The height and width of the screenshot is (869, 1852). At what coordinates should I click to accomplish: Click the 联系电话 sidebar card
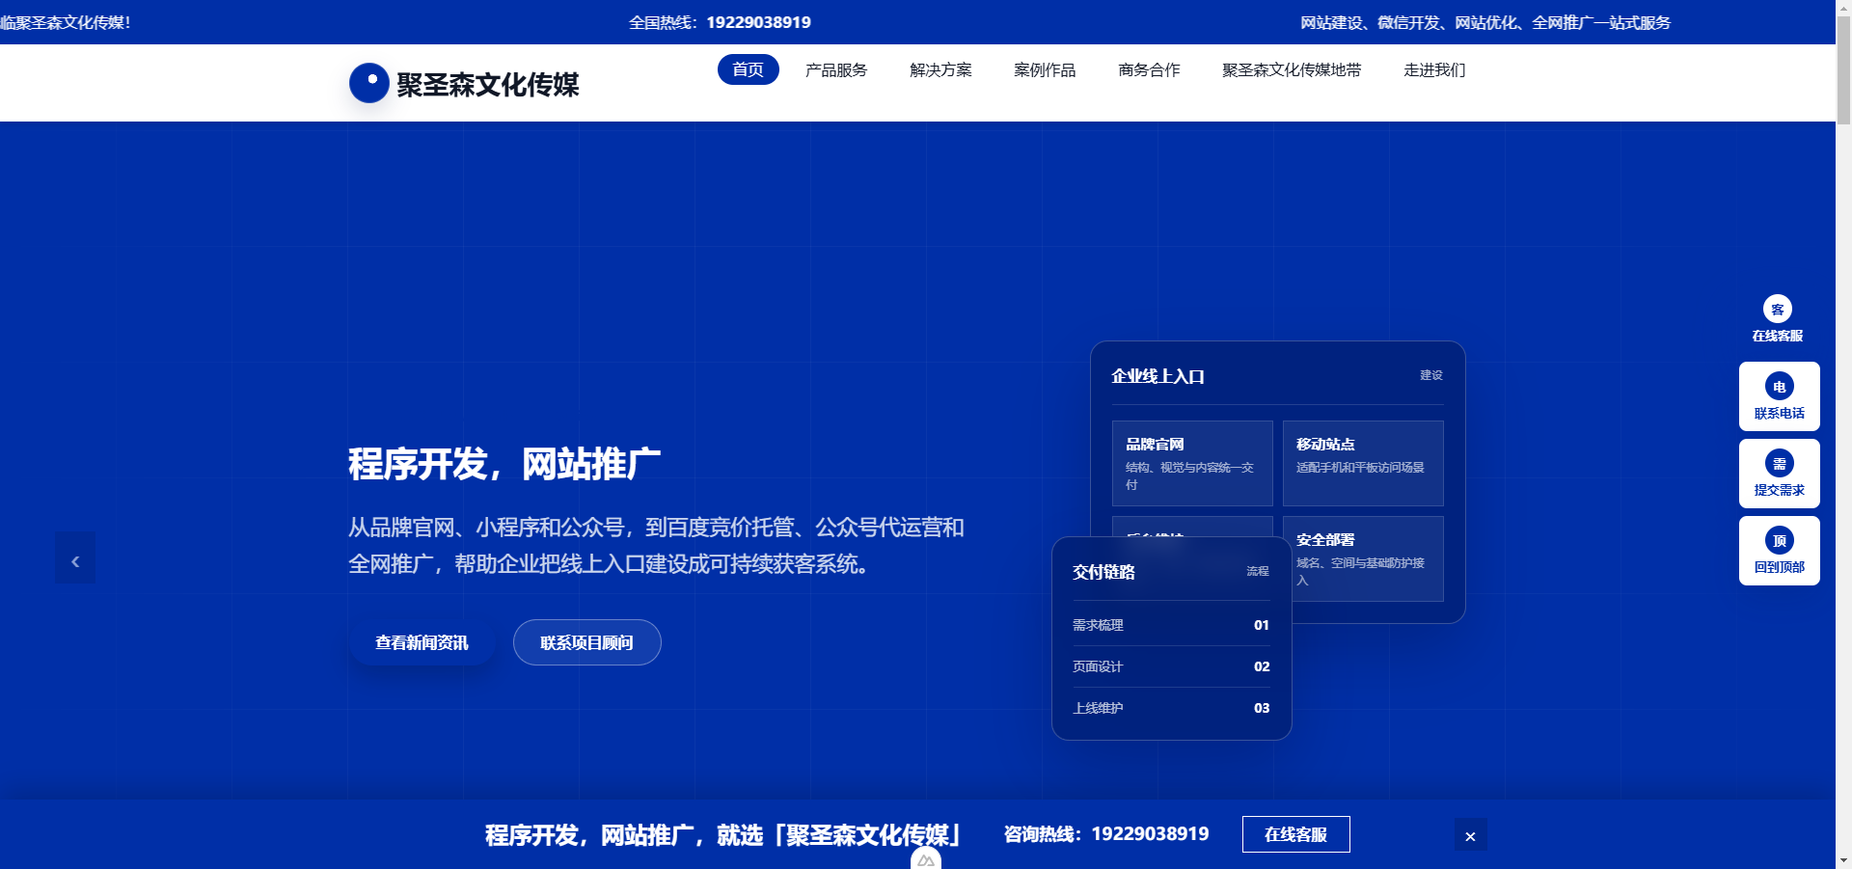[1780, 396]
